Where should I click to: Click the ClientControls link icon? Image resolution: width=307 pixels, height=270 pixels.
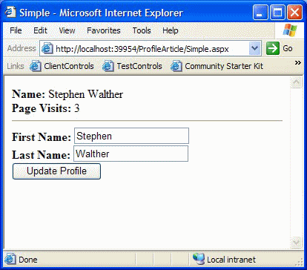click(36, 66)
